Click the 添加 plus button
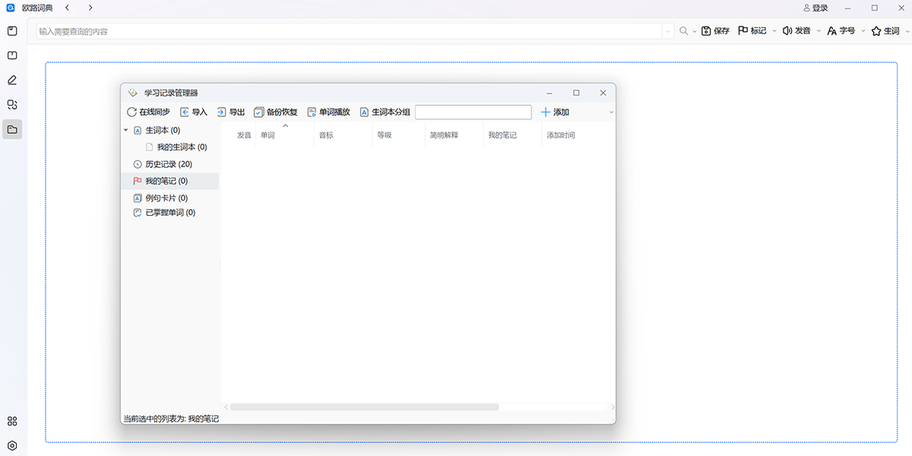 tap(546, 112)
